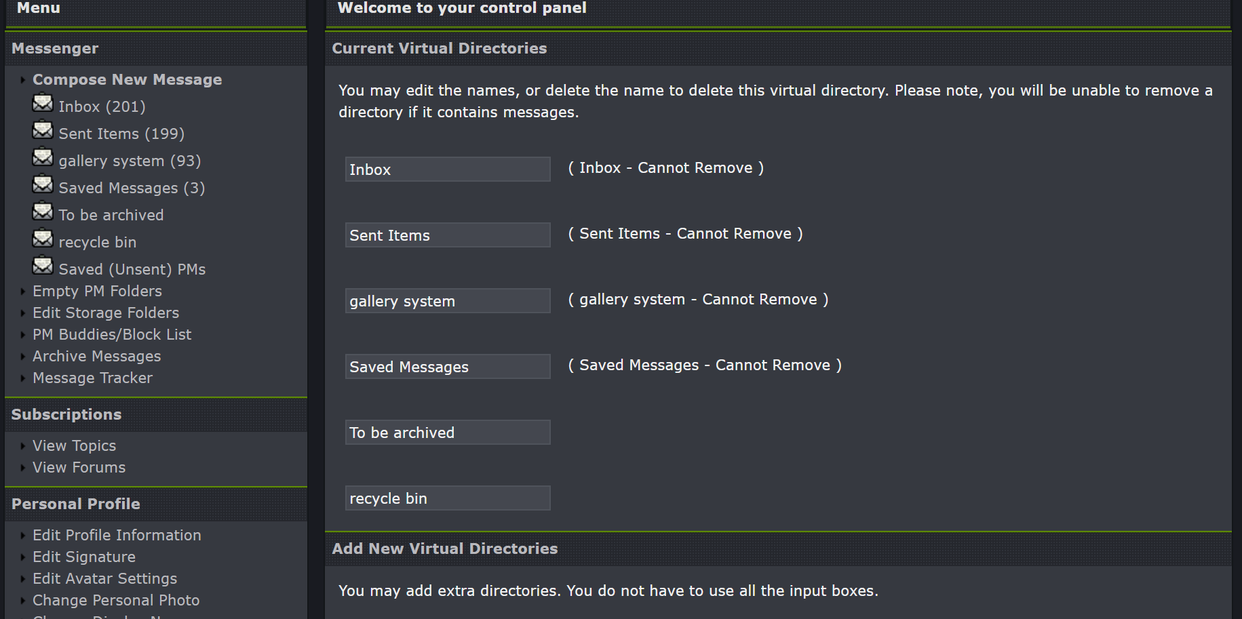Open Edit Avatar Settings
1242x619 pixels.
tap(105, 578)
